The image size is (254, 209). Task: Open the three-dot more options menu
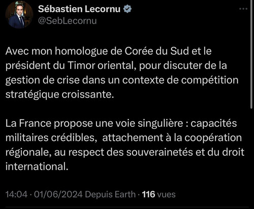coord(243,9)
